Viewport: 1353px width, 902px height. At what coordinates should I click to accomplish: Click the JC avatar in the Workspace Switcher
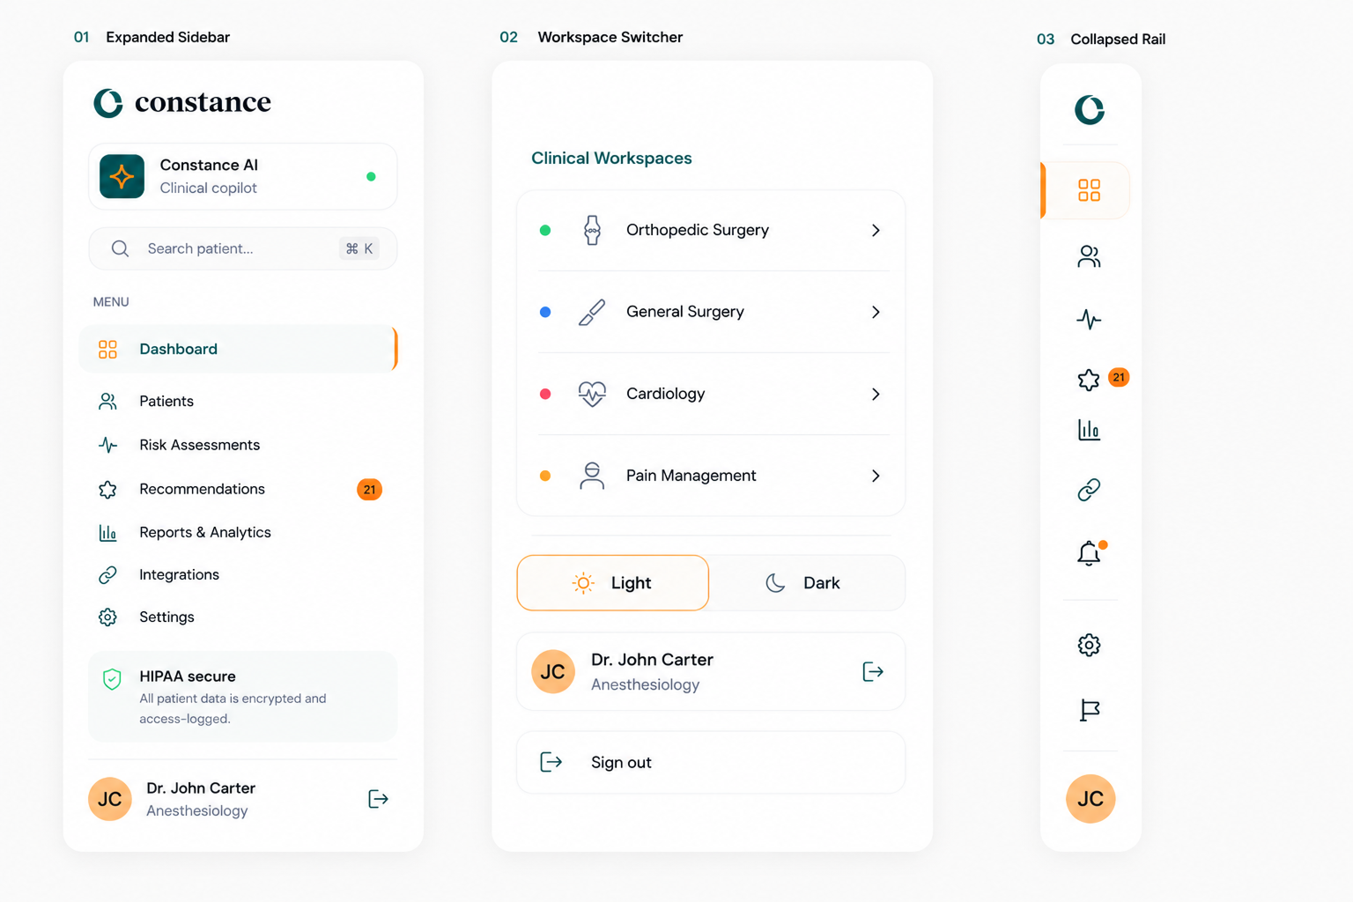point(553,671)
